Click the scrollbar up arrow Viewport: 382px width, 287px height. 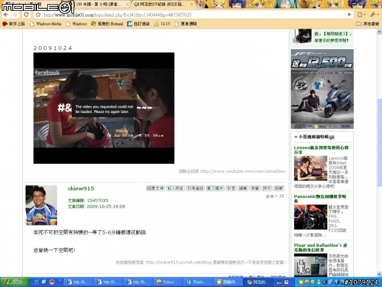379,32
